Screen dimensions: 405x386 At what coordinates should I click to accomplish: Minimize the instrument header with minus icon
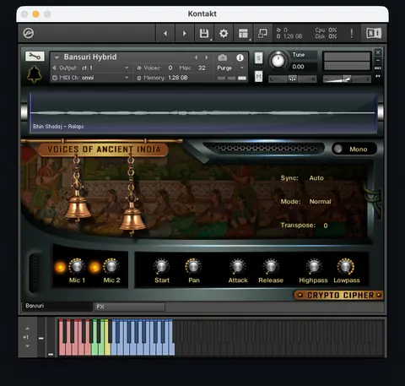click(x=378, y=60)
